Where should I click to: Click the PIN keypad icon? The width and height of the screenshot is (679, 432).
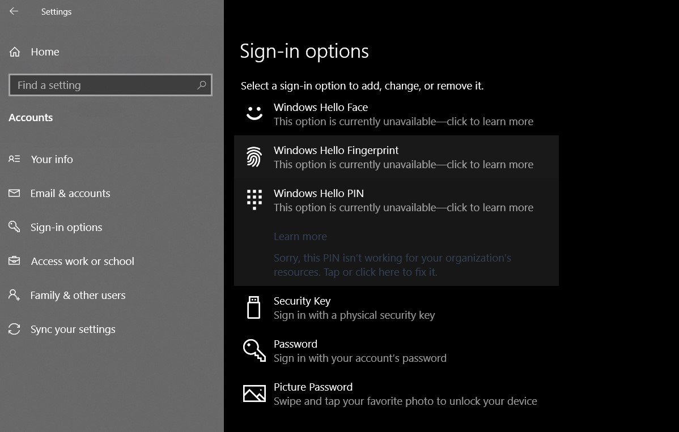pos(254,199)
